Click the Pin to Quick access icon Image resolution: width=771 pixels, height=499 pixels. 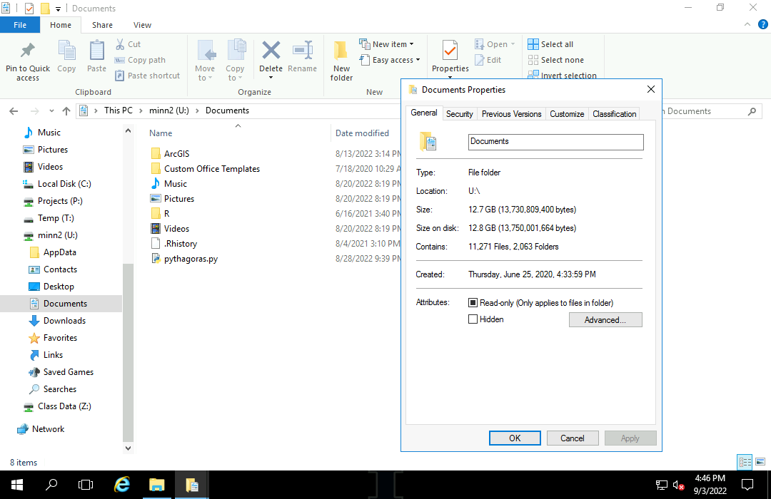point(28,52)
